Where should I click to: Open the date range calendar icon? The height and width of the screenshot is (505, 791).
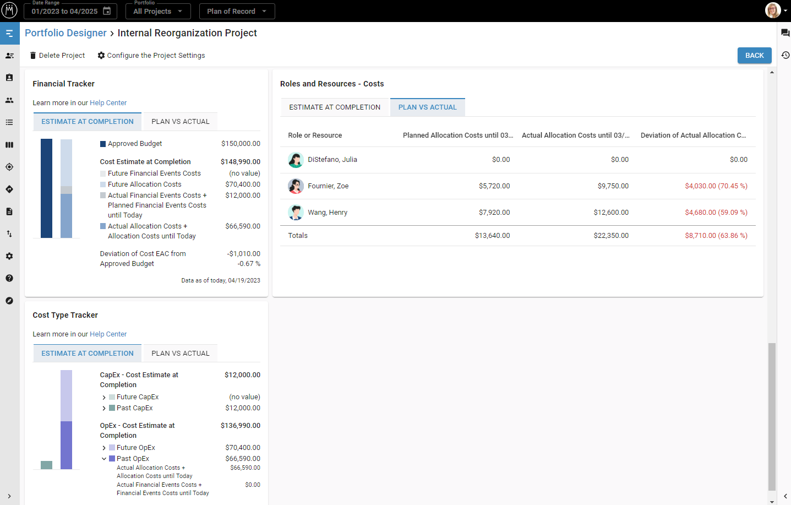107,11
